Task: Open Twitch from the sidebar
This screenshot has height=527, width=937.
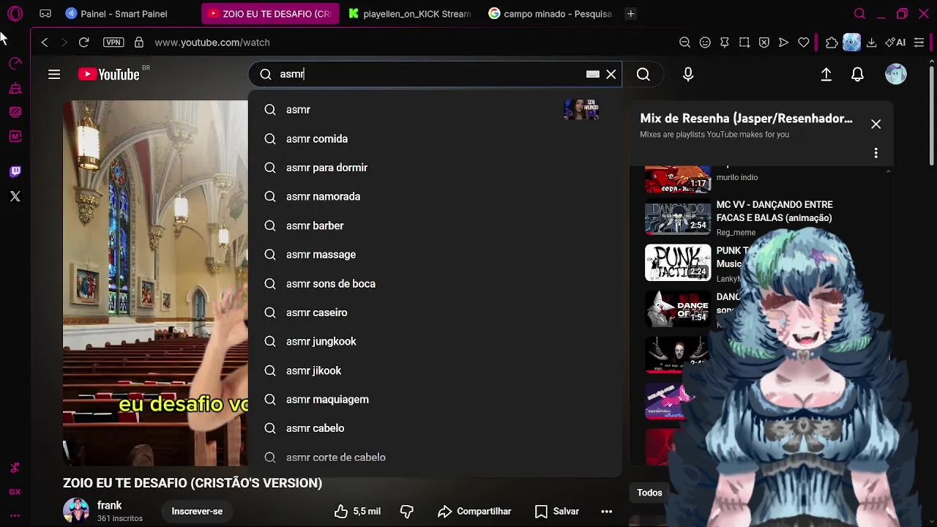Action: (x=15, y=171)
